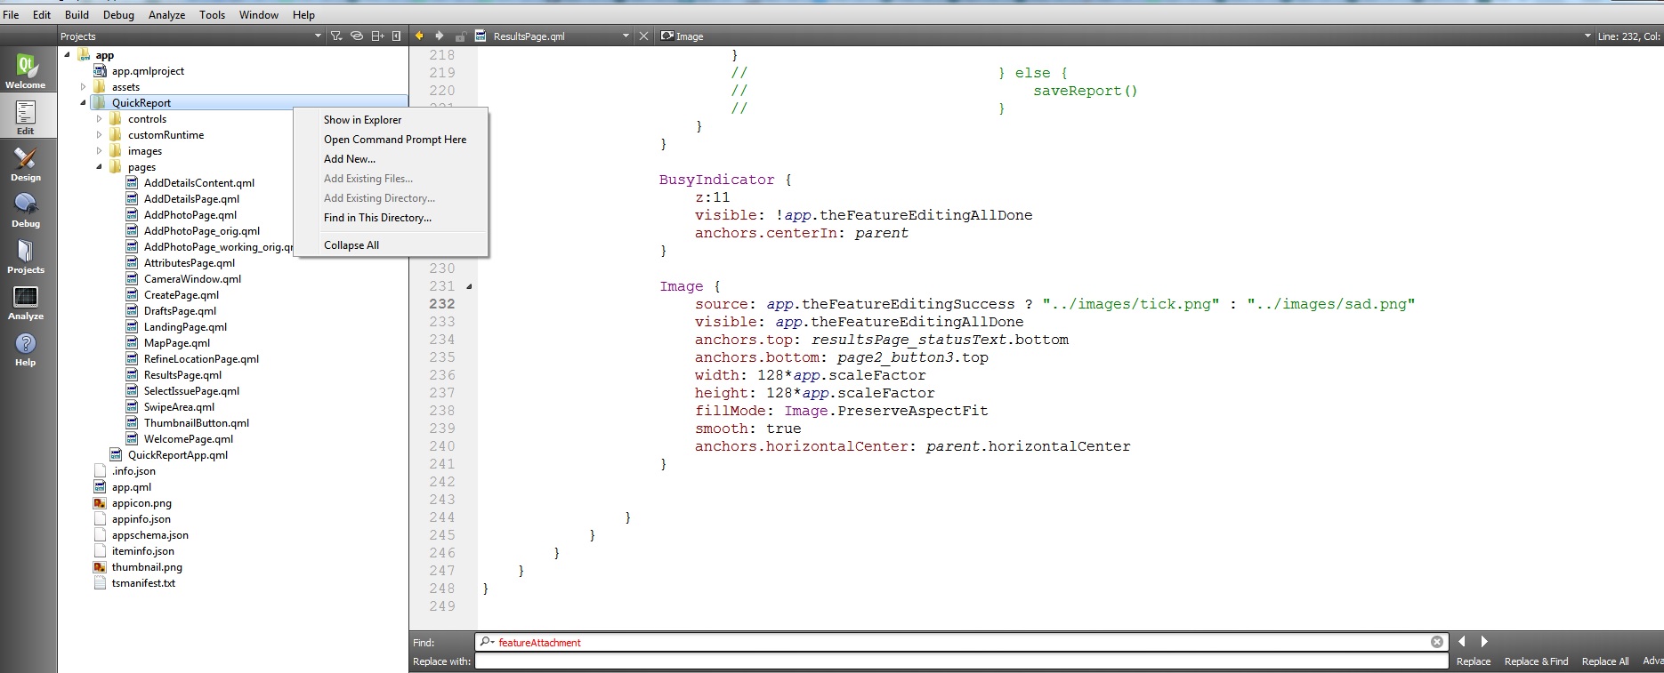Viewport: 1664px width, 673px height.
Task: Expand the images folder
Action: pyautogui.click(x=99, y=151)
